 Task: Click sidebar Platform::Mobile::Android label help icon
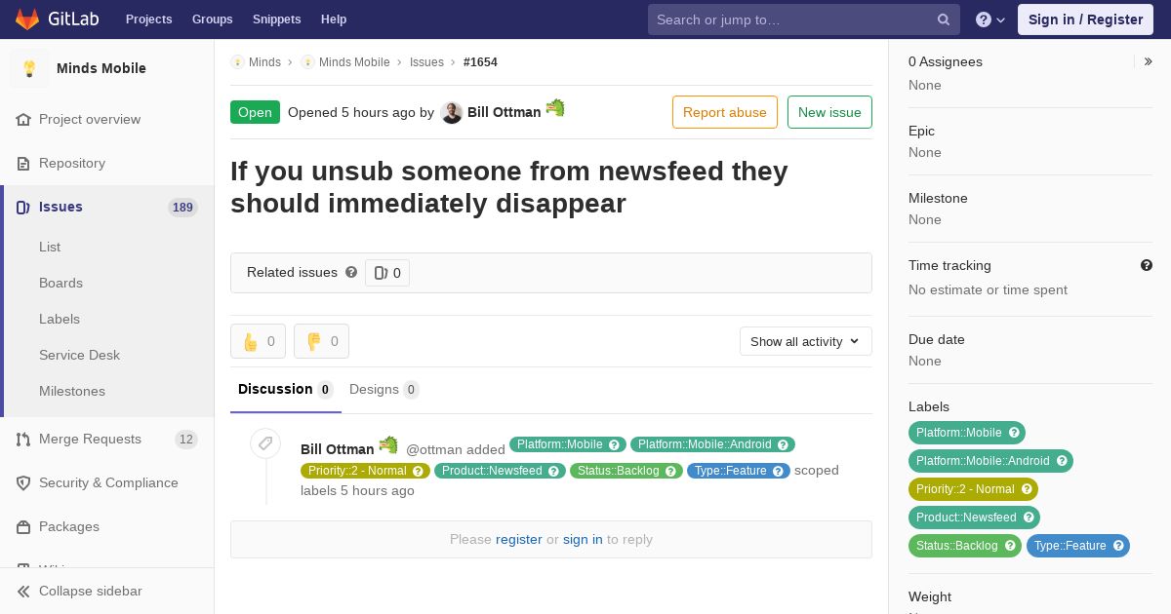click(x=1062, y=461)
